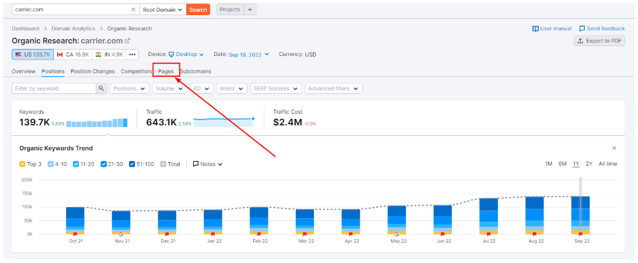
Task: Click the keyword filter magnifier icon
Action: (x=102, y=89)
